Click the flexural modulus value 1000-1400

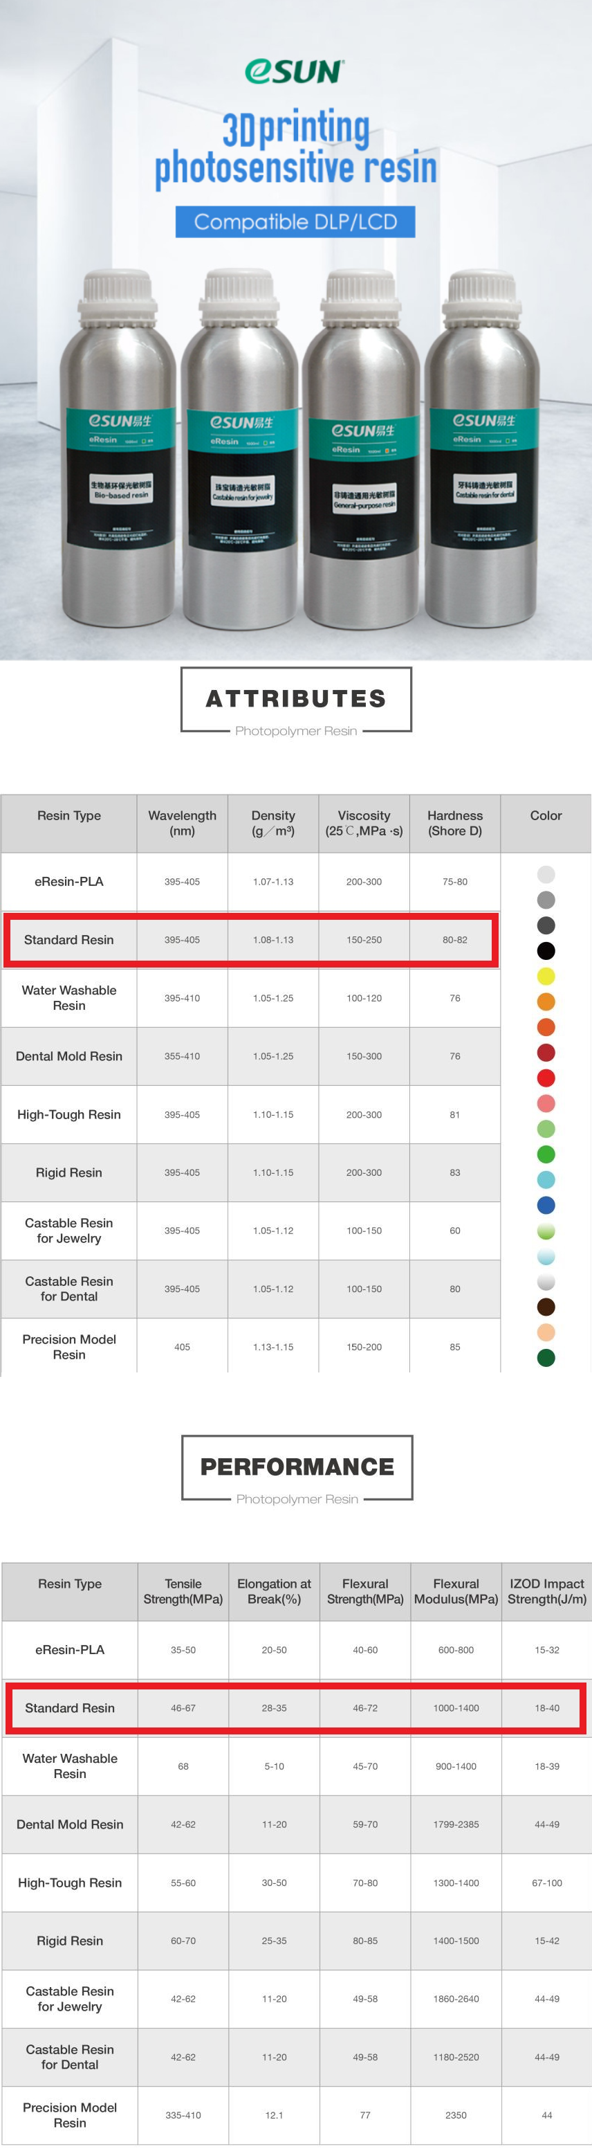(456, 1707)
